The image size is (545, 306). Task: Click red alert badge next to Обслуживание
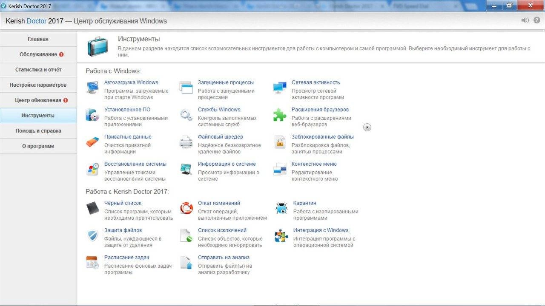point(61,54)
